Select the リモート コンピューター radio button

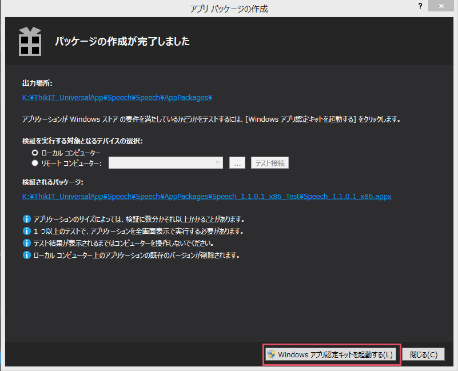coord(35,163)
